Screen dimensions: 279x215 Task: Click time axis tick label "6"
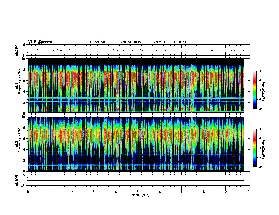[160, 192]
